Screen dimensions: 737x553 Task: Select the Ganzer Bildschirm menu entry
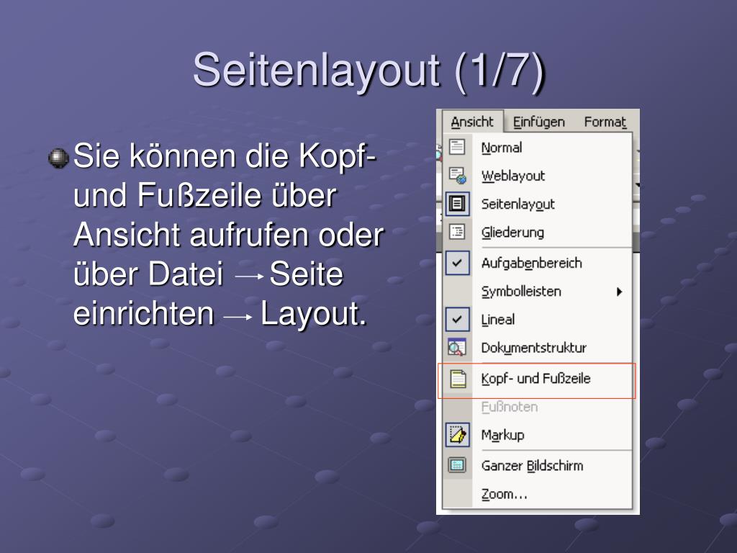click(537, 466)
